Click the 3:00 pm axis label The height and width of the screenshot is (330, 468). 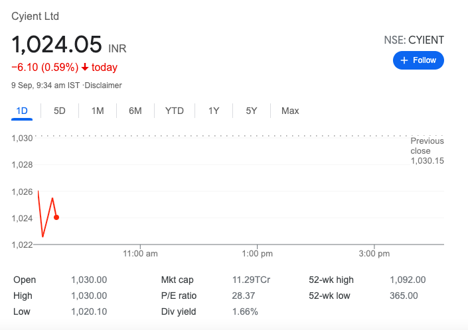pos(374,253)
